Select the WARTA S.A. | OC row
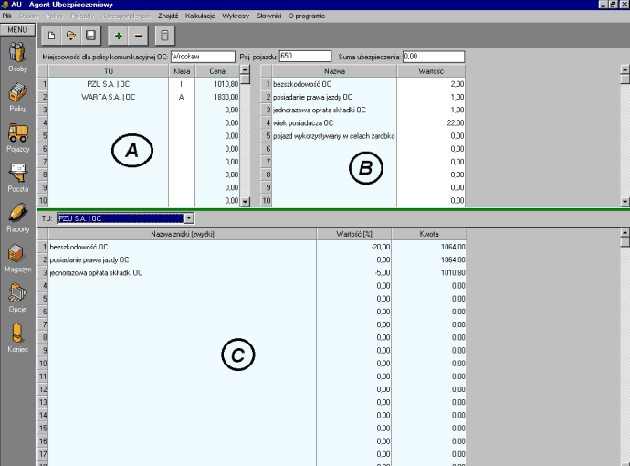630x466 pixels. 109,97
